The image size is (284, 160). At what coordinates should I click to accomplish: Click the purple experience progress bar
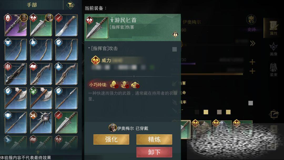click(188, 64)
